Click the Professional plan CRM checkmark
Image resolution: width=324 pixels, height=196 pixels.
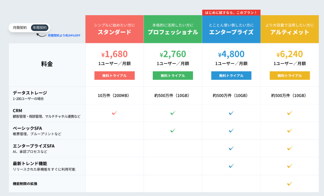click(173, 113)
